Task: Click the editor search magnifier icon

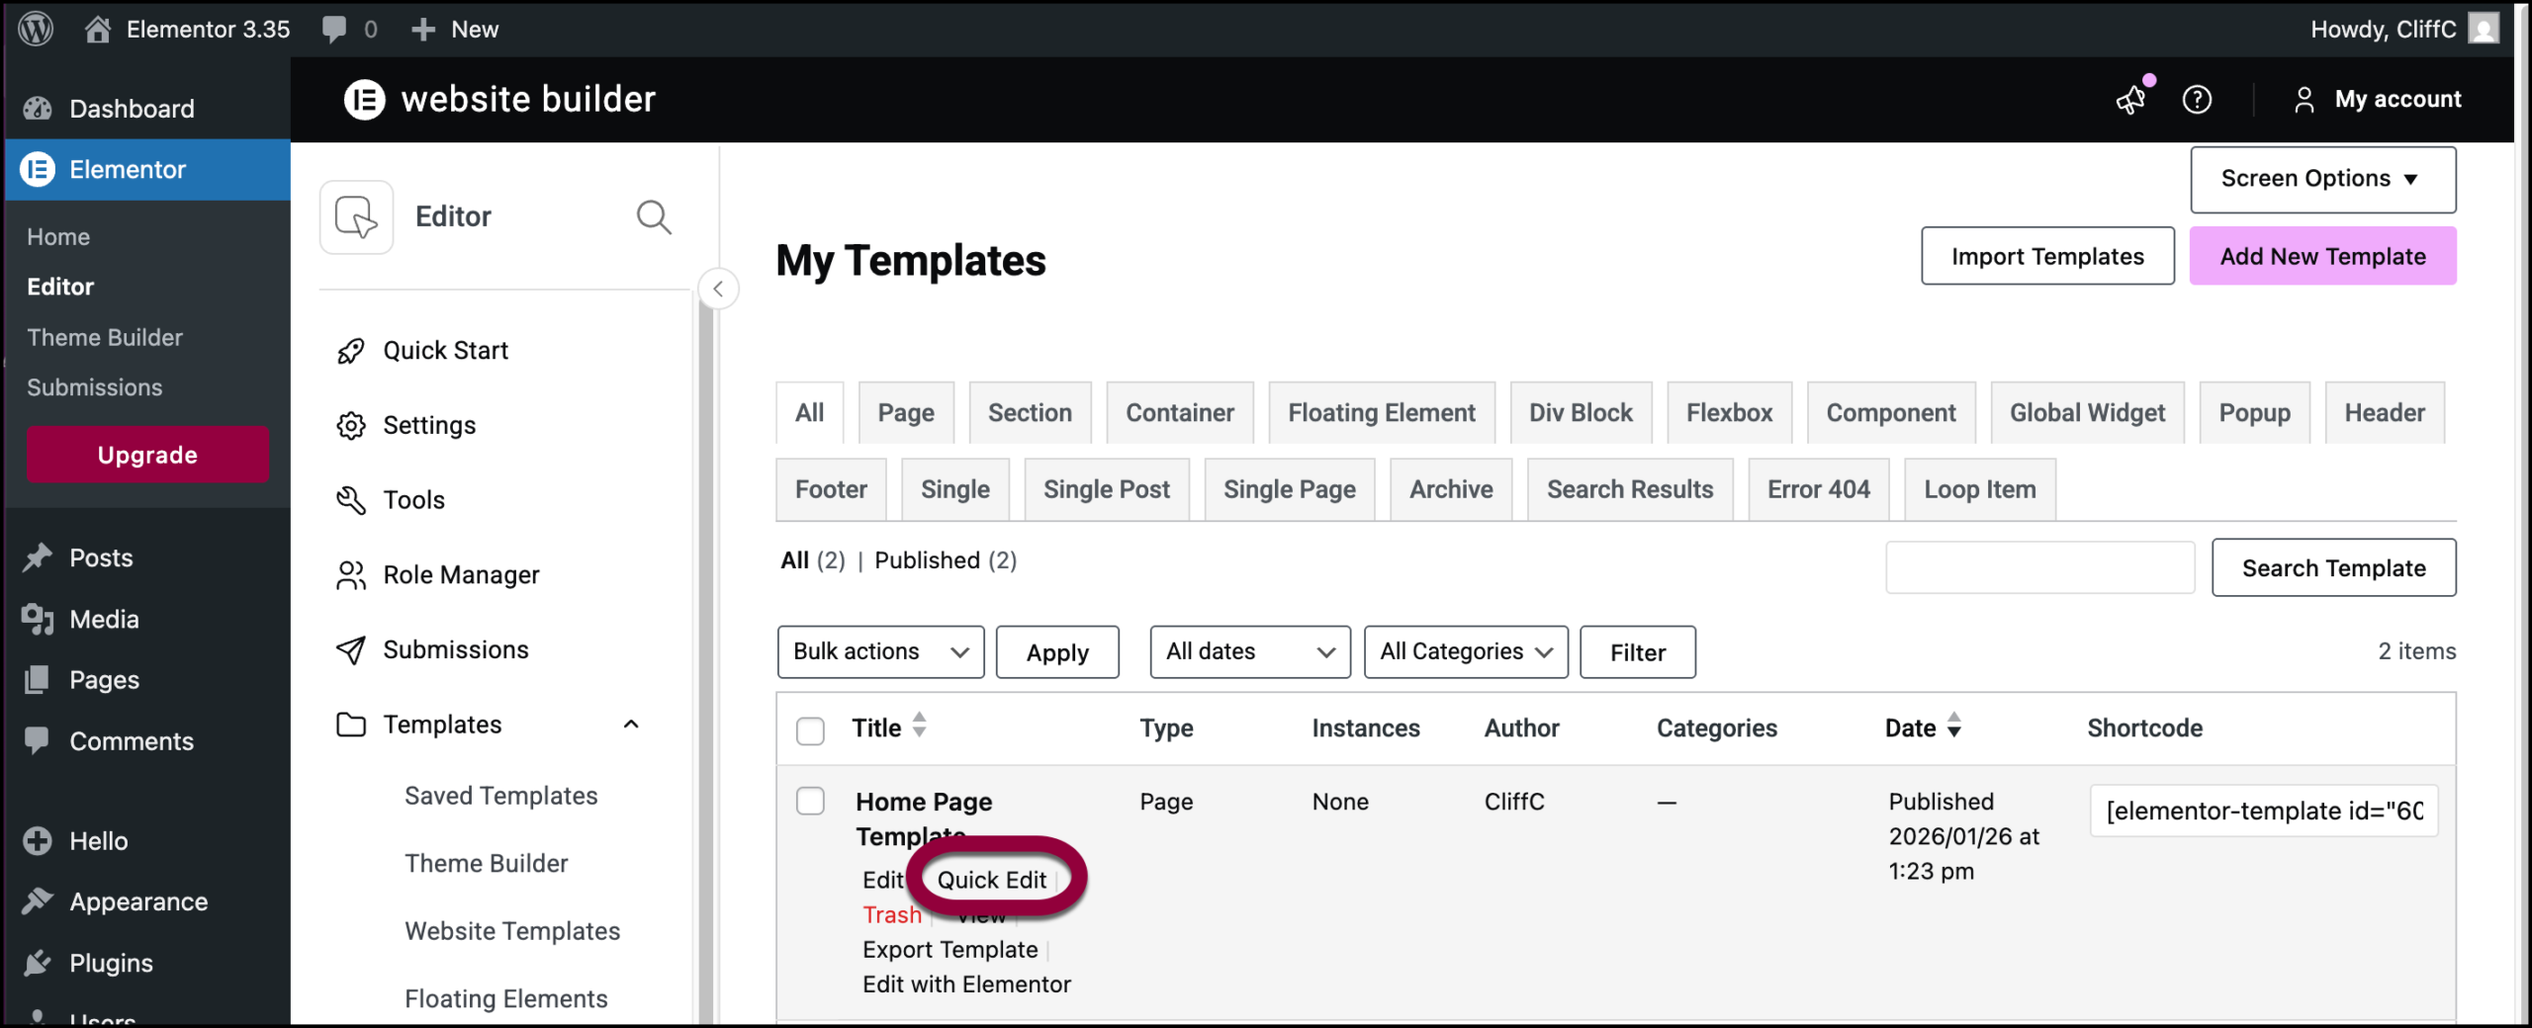Action: coord(653,216)
